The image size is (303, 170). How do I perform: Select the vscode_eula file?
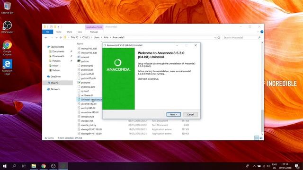[x=87, y=117]
